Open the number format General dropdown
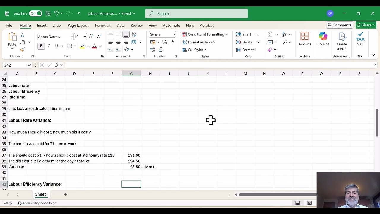The image size is (380, 214). click(174, 34)
